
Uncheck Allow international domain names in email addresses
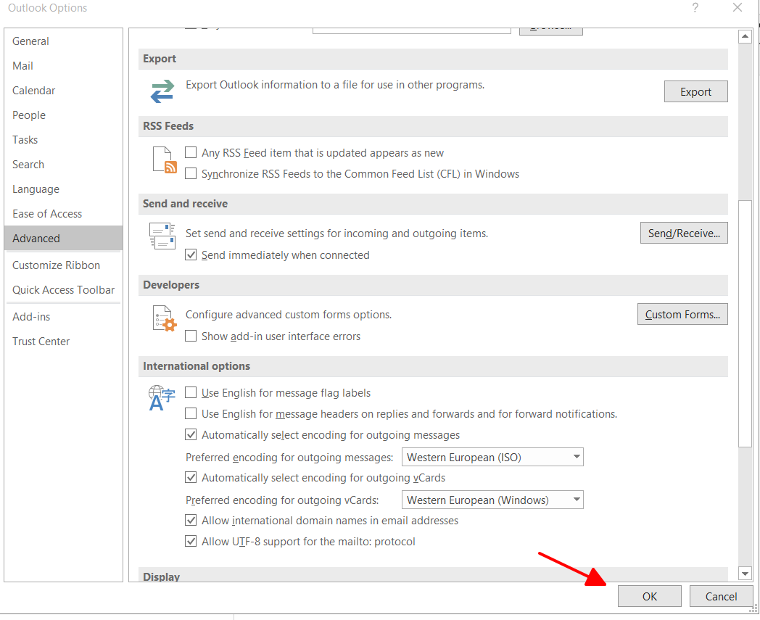point(191,520)
